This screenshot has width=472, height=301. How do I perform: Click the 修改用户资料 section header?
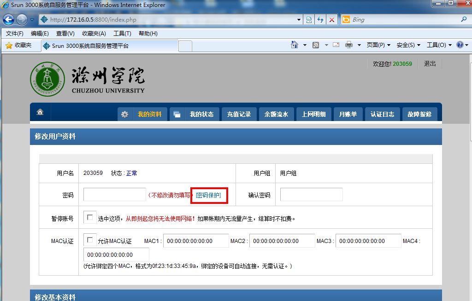(x=236, y=137)
